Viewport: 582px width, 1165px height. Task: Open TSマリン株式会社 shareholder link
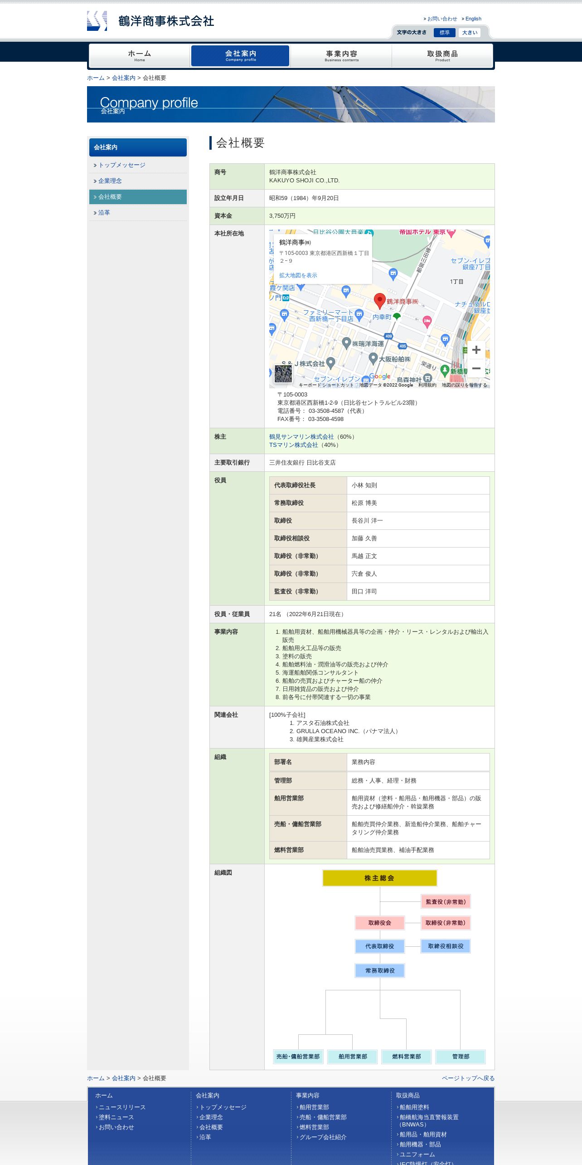point(294,445)
